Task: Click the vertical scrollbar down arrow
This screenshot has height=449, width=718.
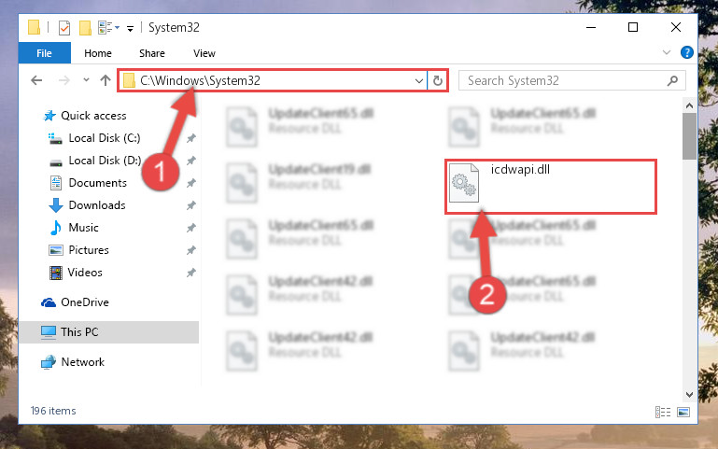Action: [689, 395]
